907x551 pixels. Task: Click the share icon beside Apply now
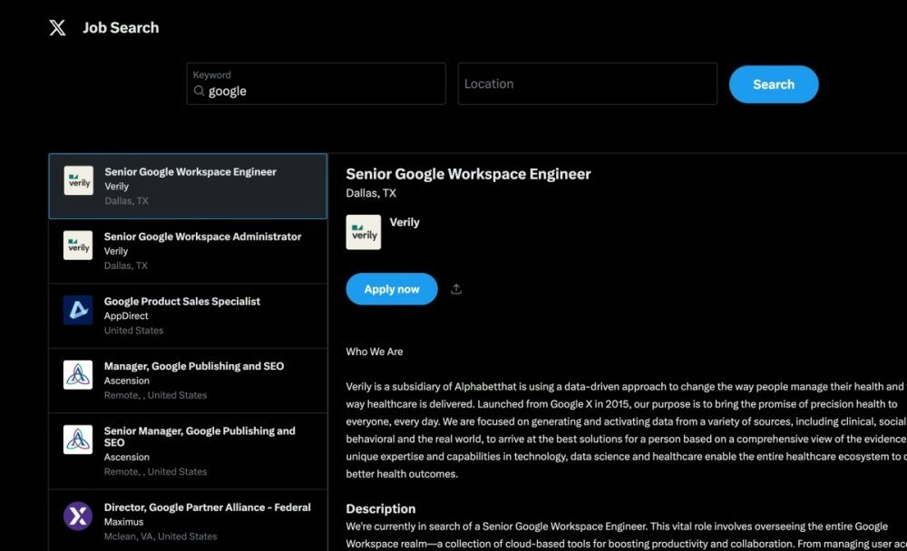[x=456, y=289]
